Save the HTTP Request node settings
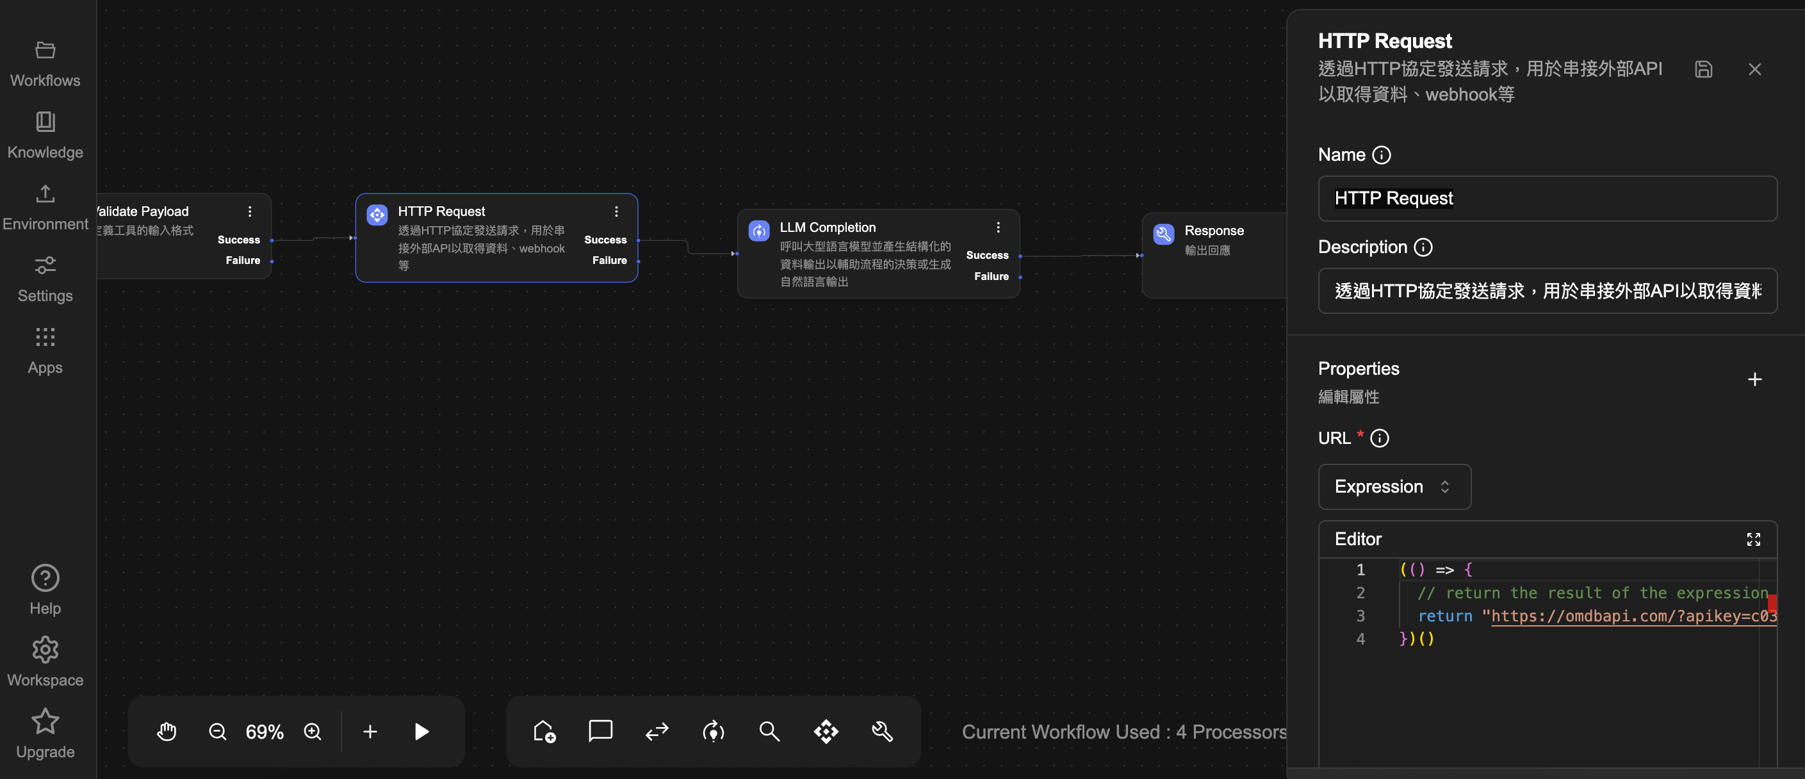 (x=1703, y=69)
